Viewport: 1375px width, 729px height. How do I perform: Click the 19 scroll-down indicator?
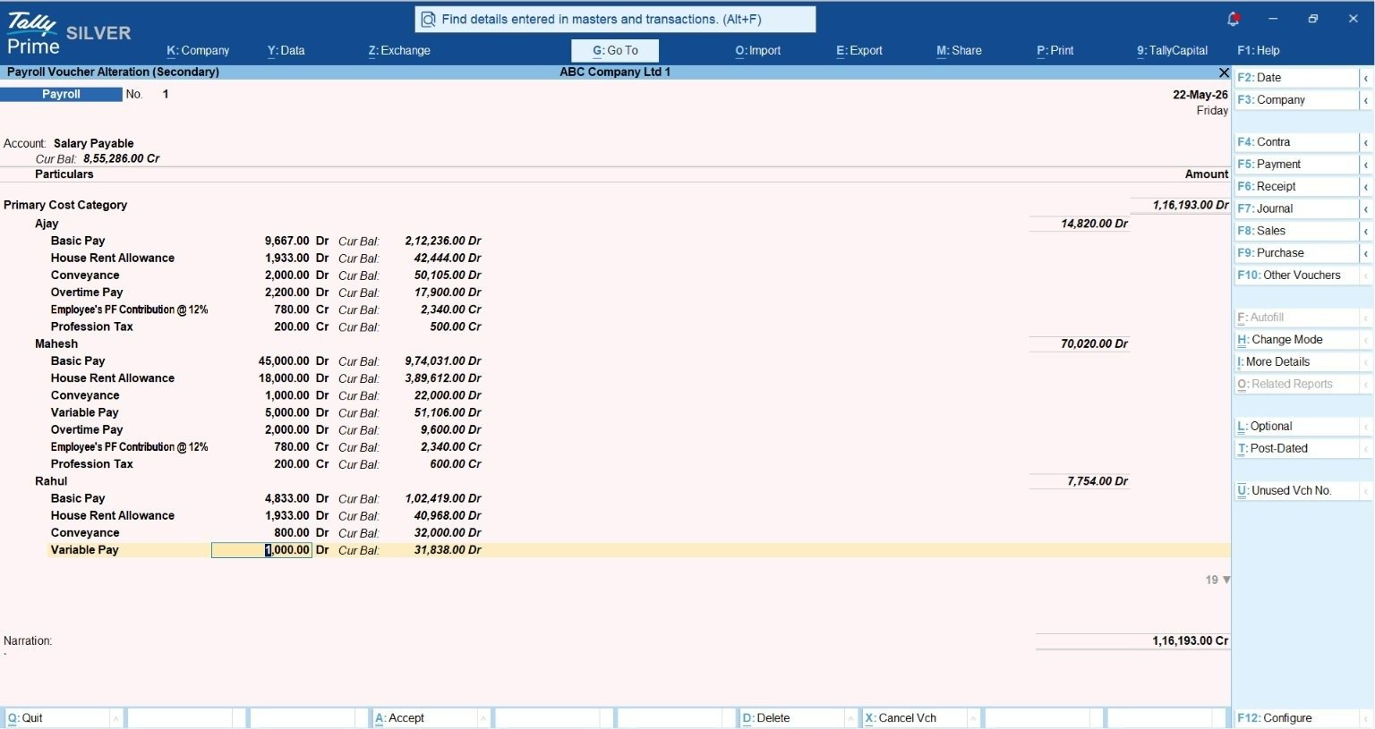pyautogui.click(x=1217, y=581)
